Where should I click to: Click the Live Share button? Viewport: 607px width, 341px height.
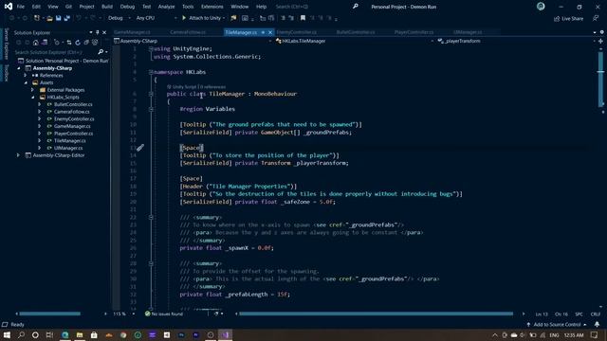[568, 19]
